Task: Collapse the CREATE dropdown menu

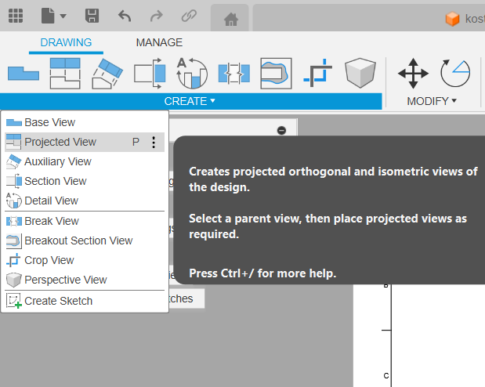Action: pos(190,101)
